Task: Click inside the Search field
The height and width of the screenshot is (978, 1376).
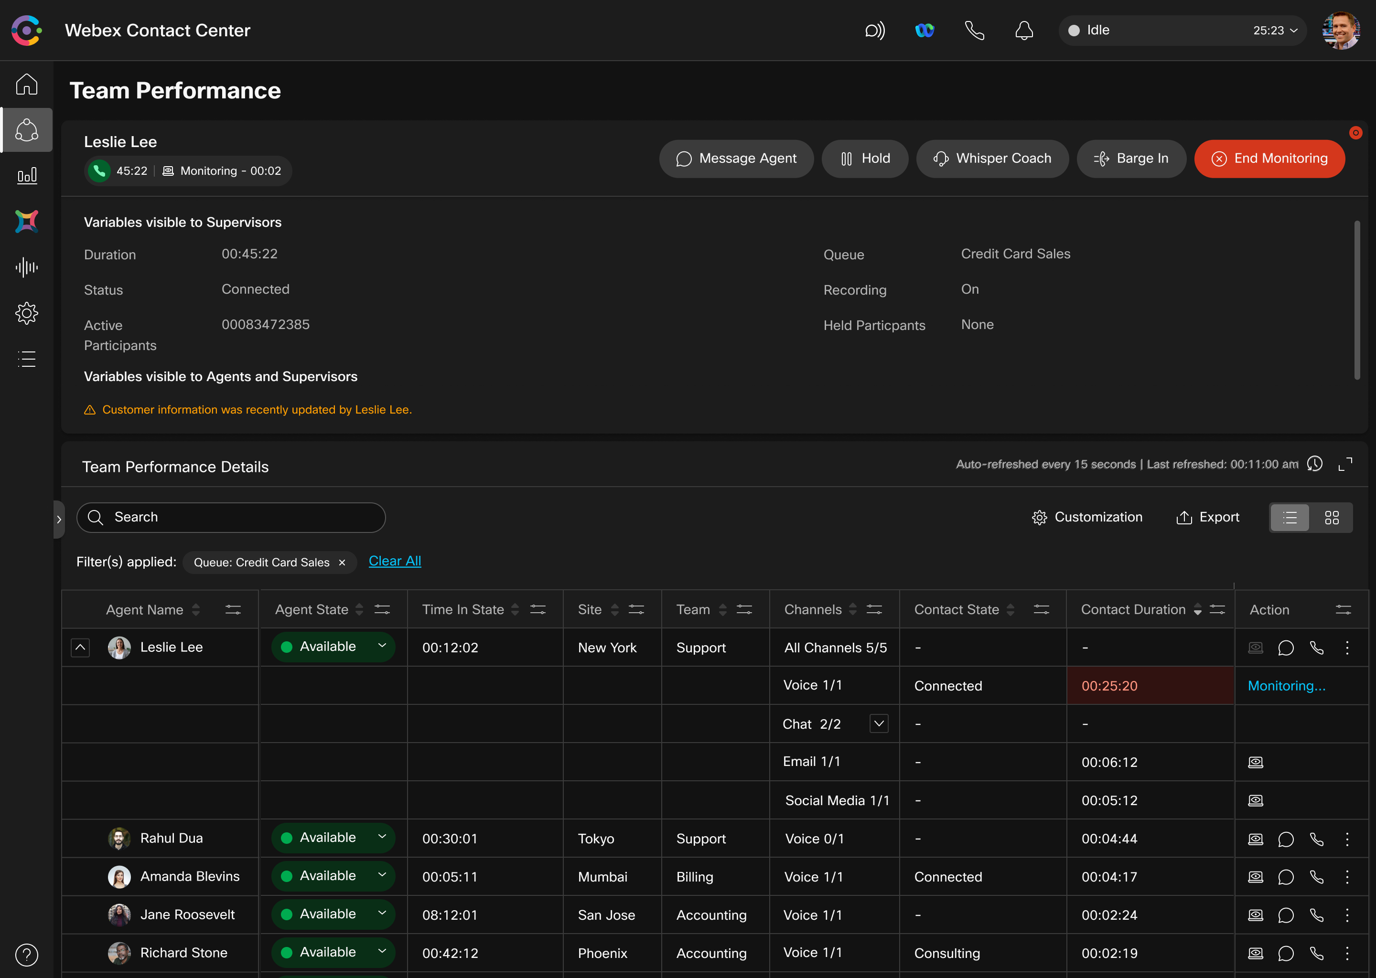Action: tap(231, 517)
